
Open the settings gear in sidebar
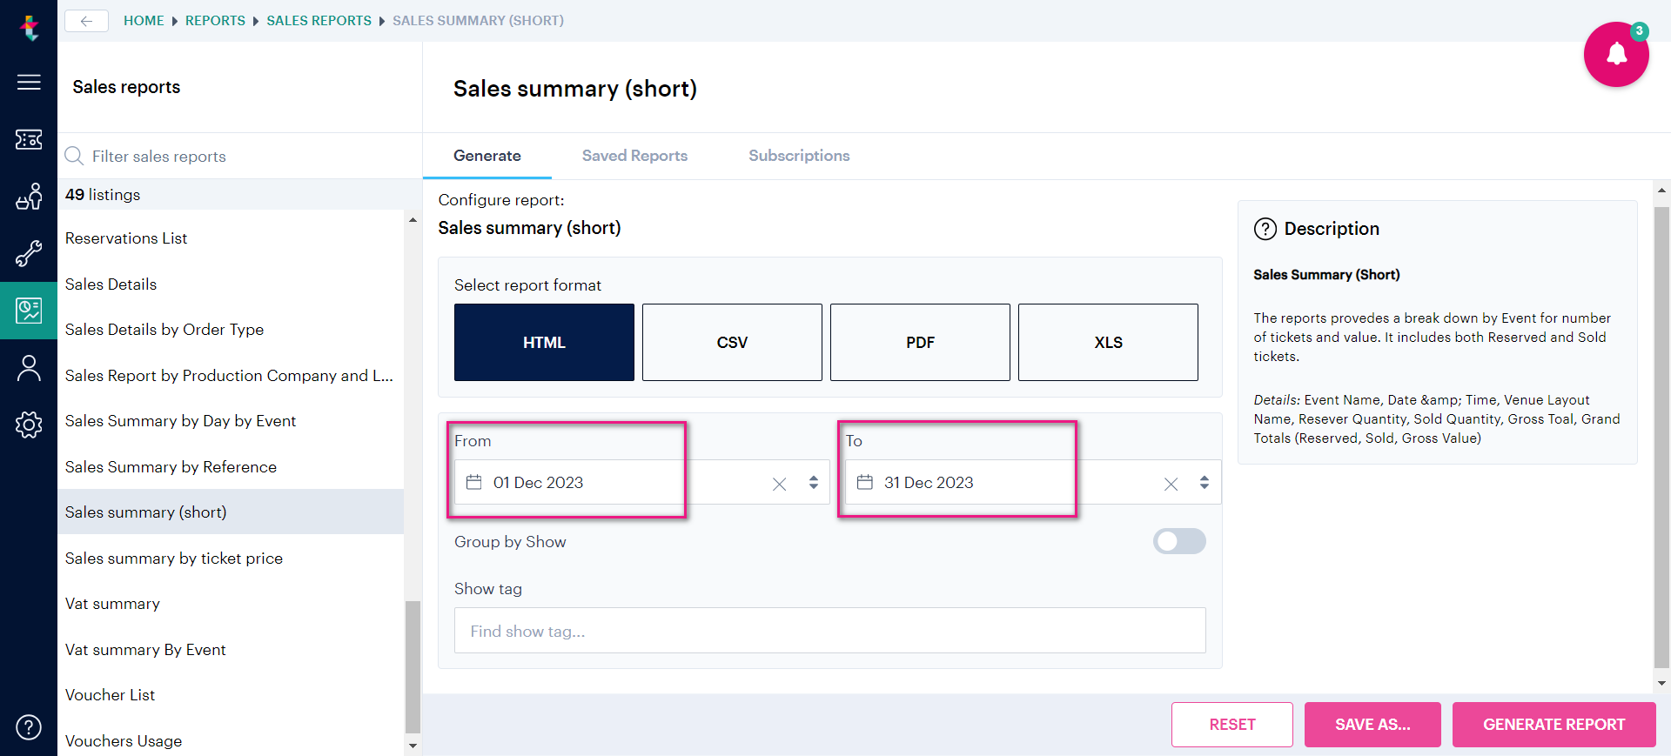29,425
